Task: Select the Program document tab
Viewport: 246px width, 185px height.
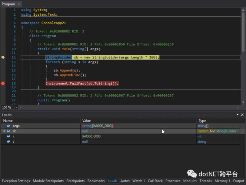Action: 8,4
